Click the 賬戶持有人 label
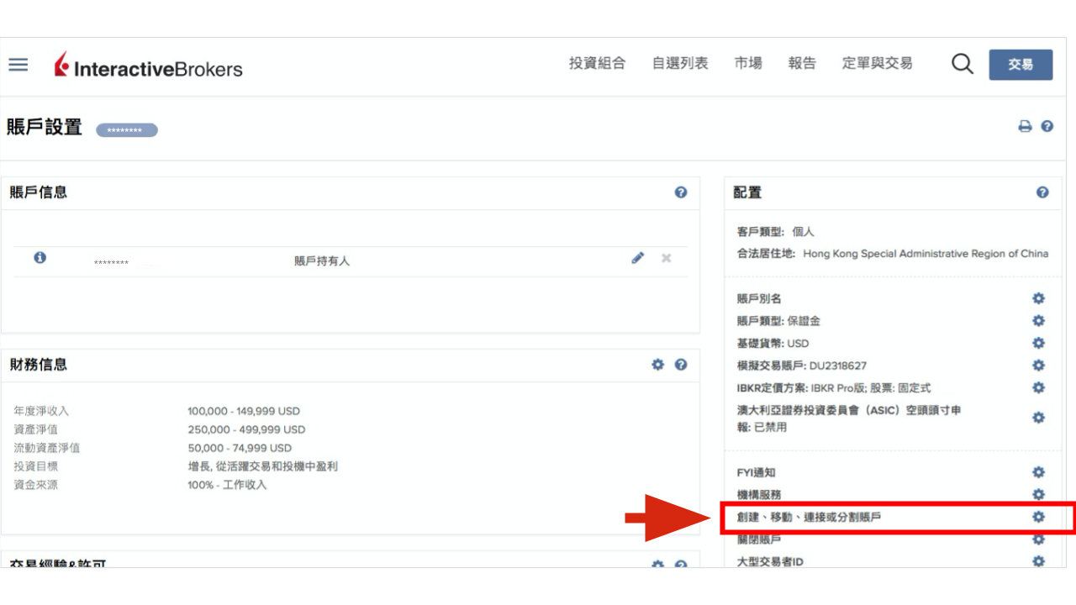 [322, 261]
